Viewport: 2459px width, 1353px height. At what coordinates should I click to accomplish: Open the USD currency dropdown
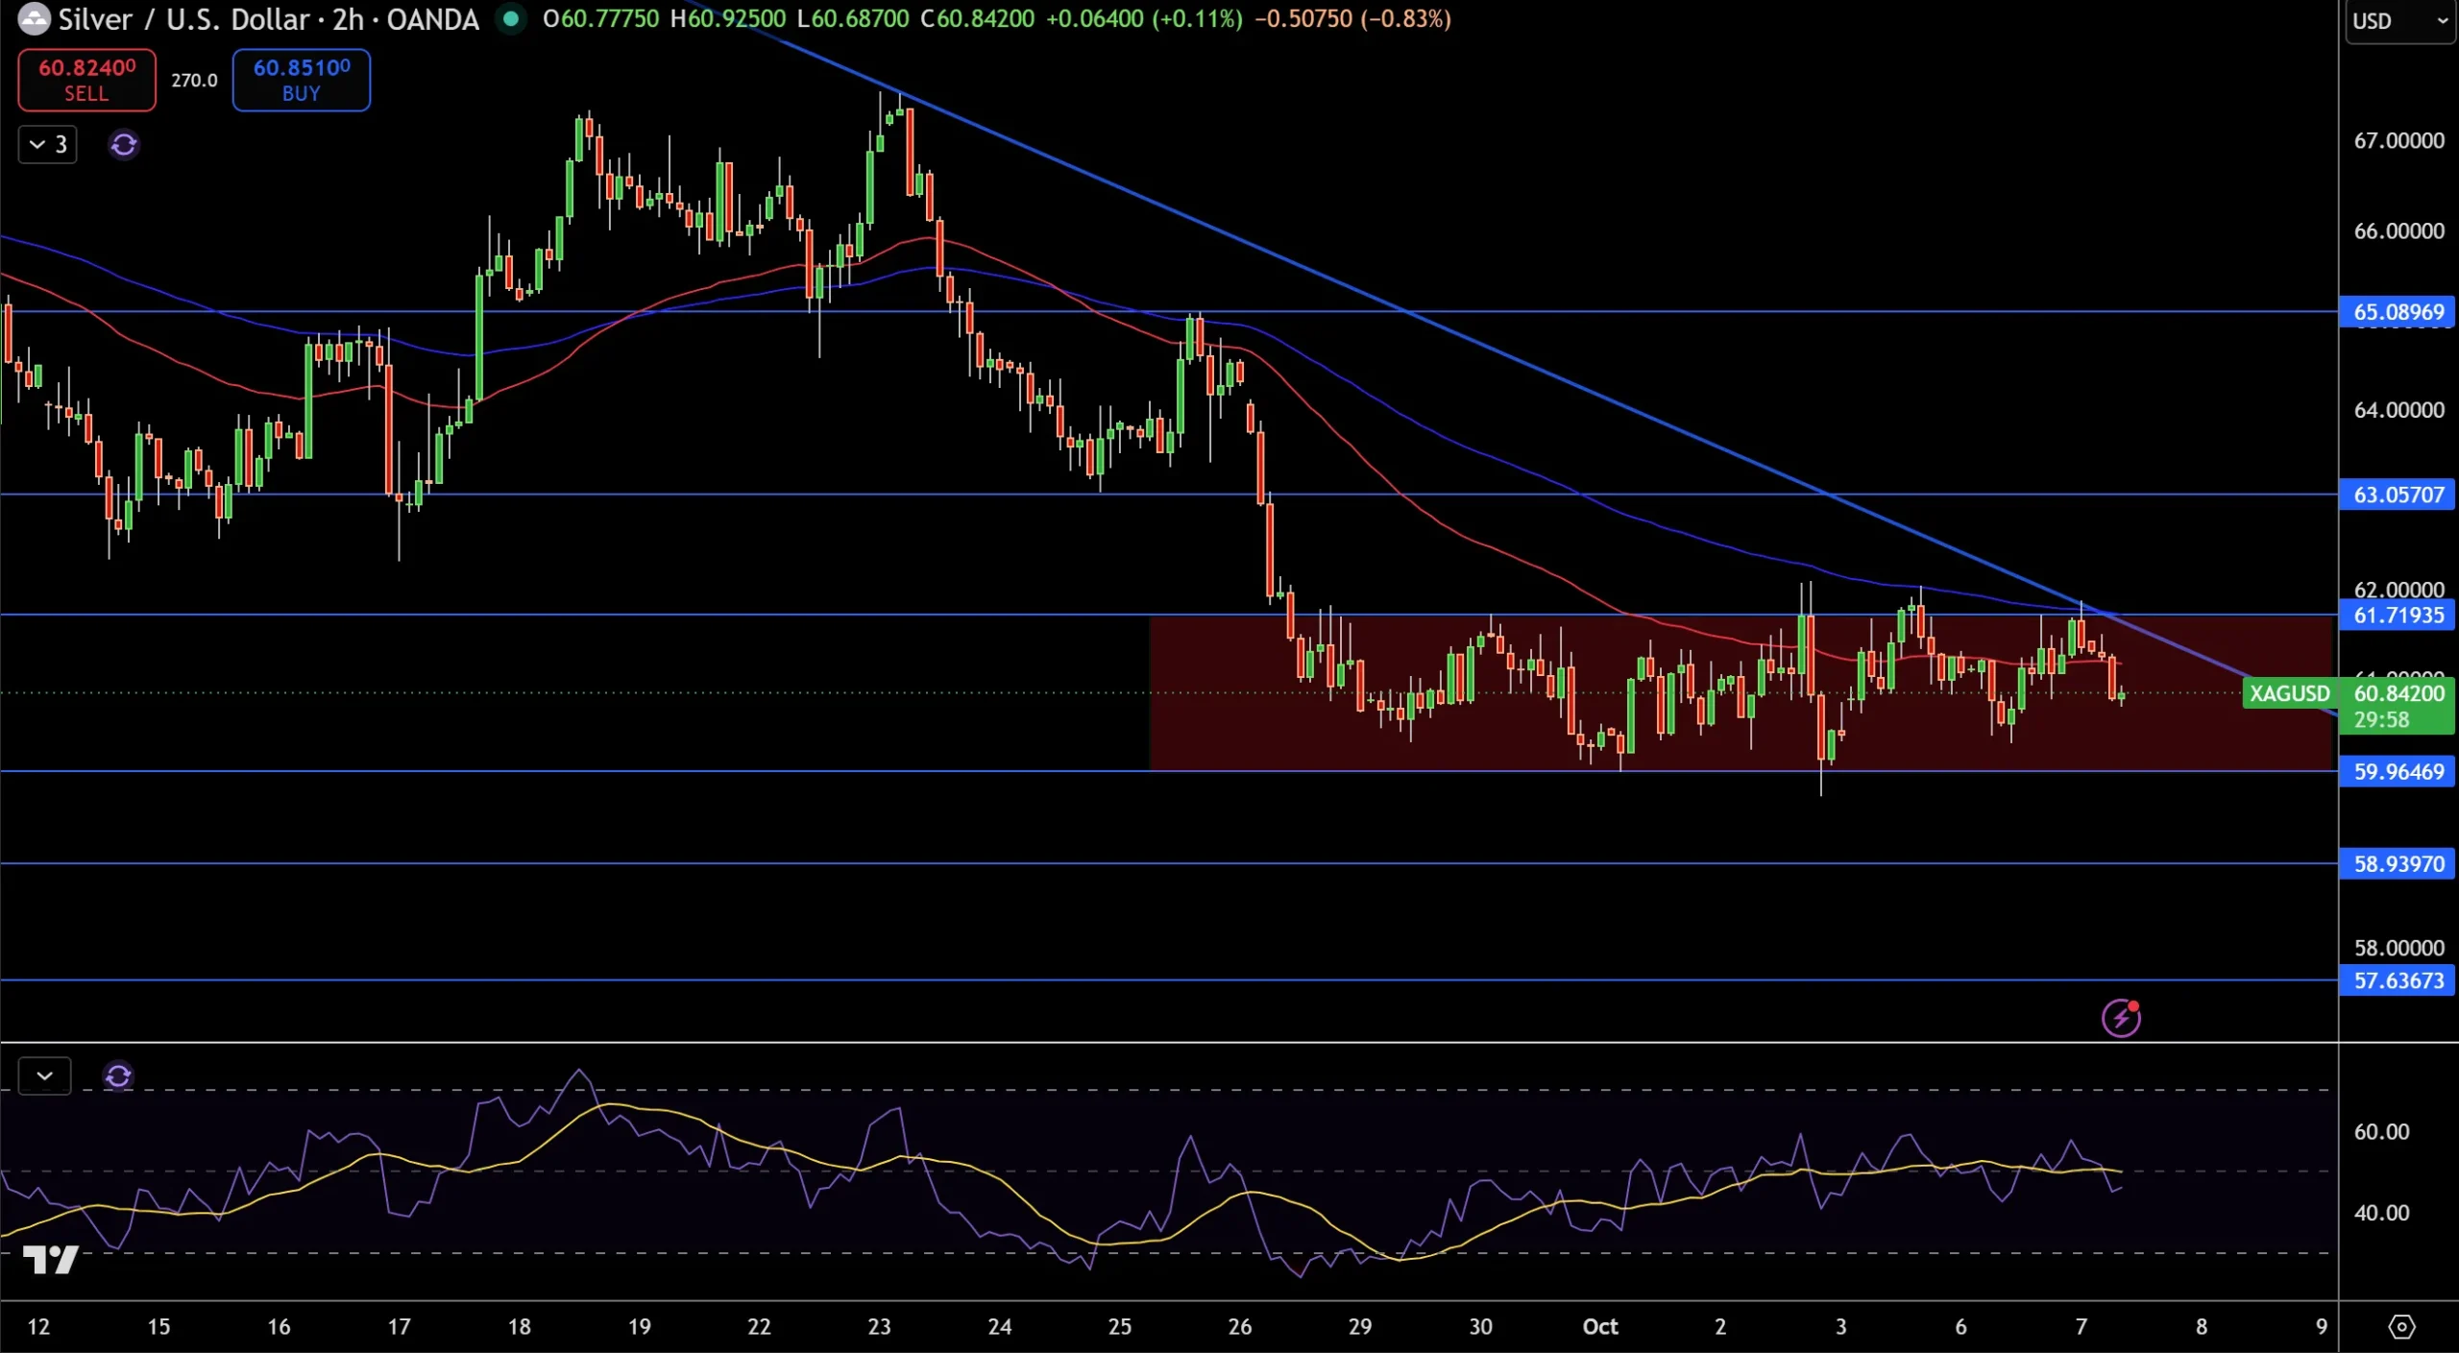coord(2399,21)
